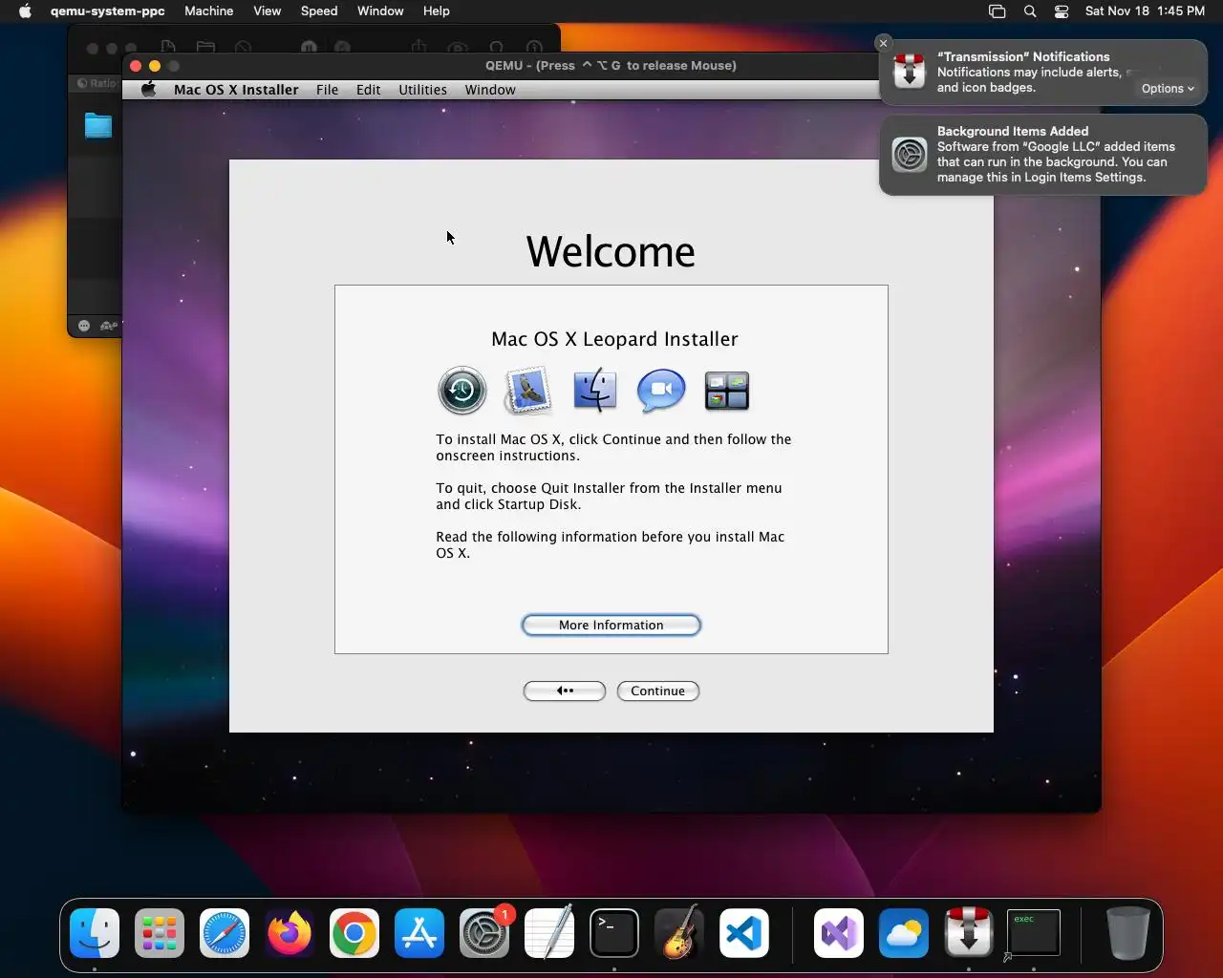Launch Firefox from the Dock
Screen dimensions: 1223x978
(x=290, y=933)
